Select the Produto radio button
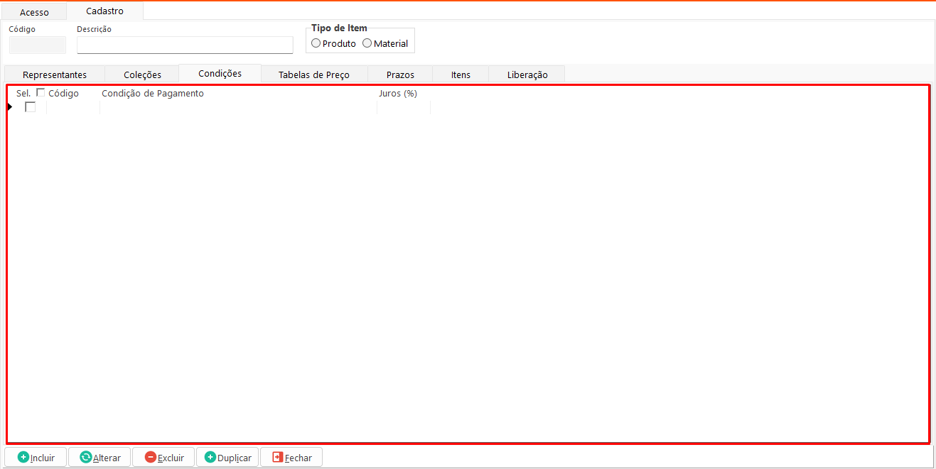The width and height of the screenshot is (936, 469). click(316, 43)
